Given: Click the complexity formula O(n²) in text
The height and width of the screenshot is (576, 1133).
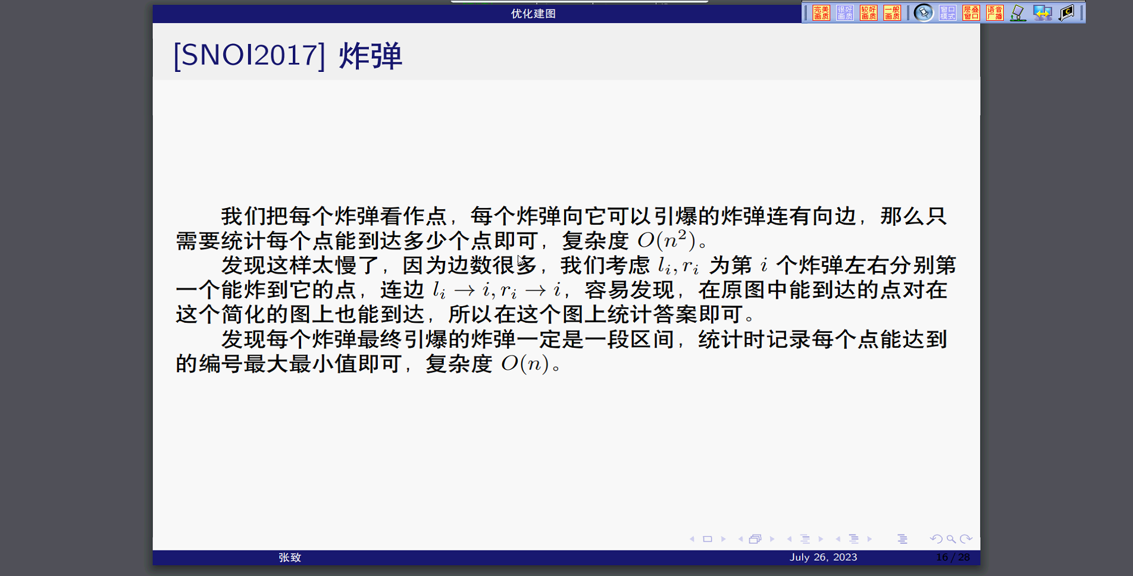Looking at the screenshot, I should [666, 240].
